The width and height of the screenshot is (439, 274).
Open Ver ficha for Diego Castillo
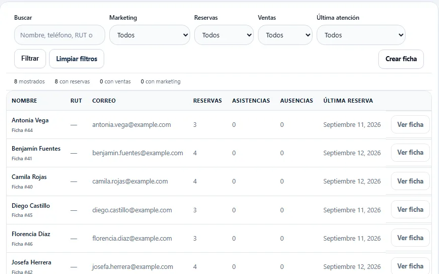coord(410,209)
